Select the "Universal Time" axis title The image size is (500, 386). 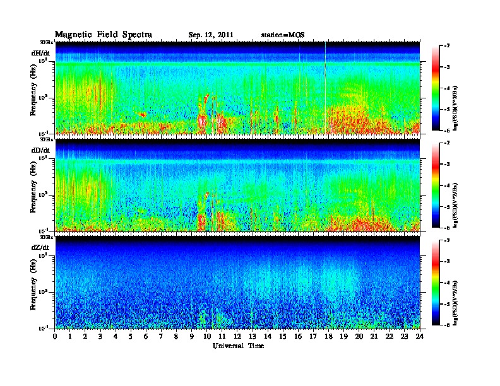click(239, 346)
